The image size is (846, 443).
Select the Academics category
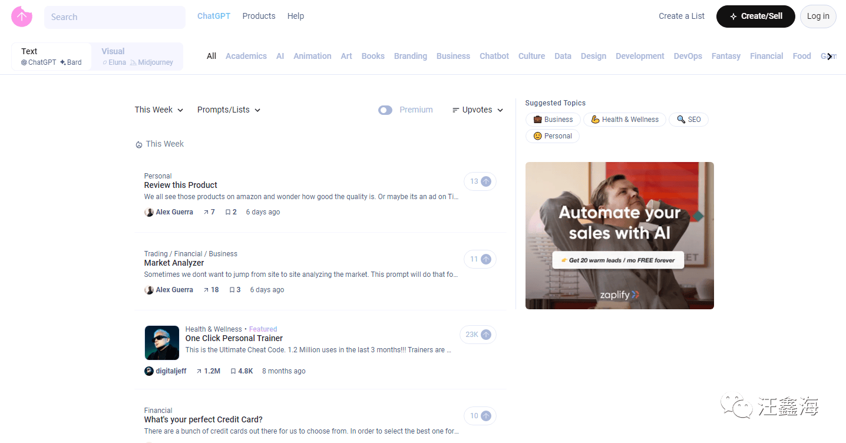coord(246,56)
